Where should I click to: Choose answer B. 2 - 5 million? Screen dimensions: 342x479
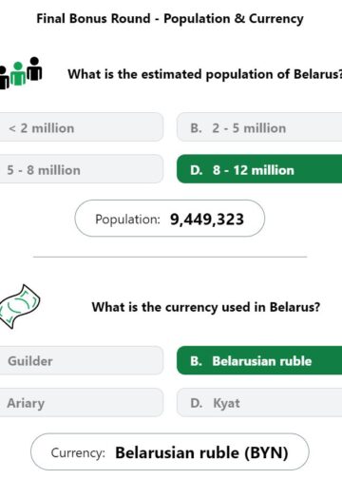(x=259, y=127)
